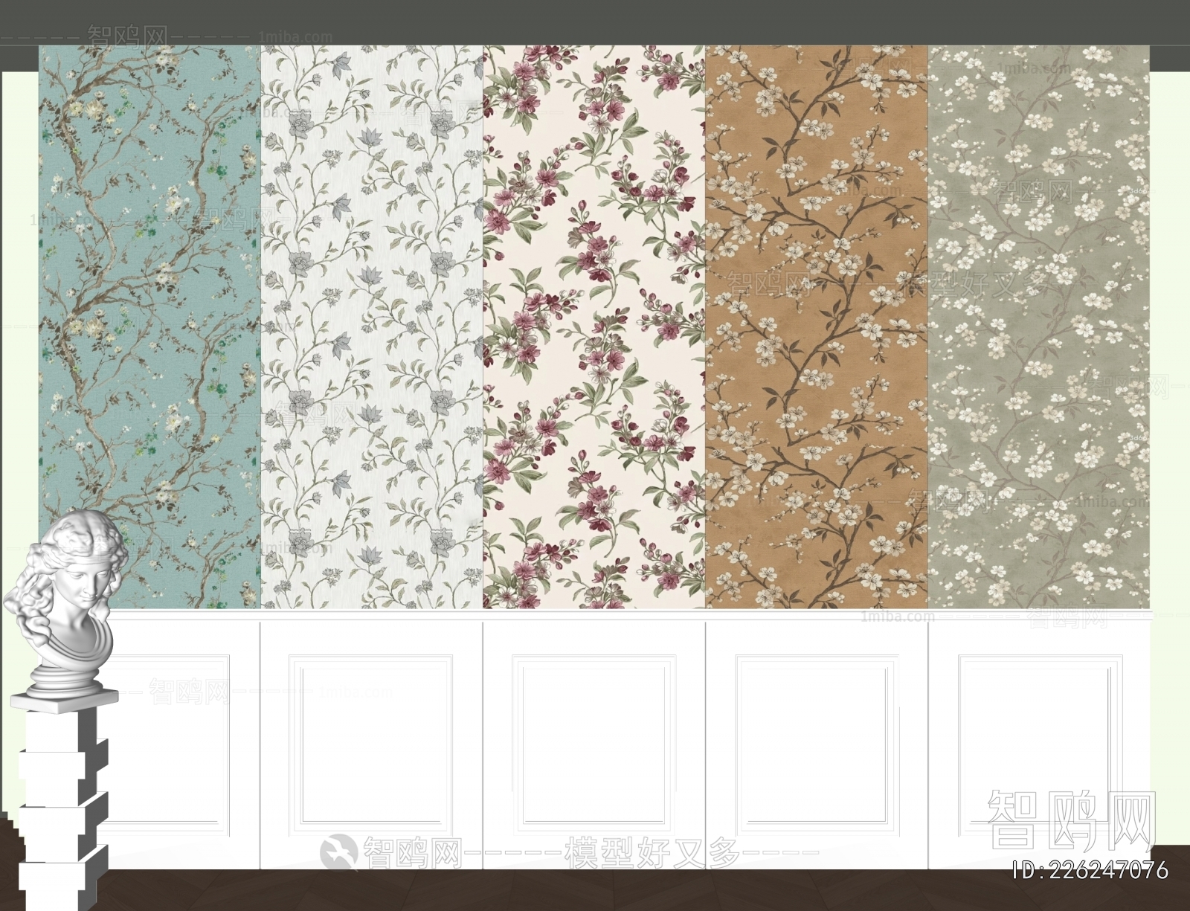Click the sage green blossom wallpaper
Image resolution: width=1190 pixels, height=911 pixels.
pos(1041,297)
